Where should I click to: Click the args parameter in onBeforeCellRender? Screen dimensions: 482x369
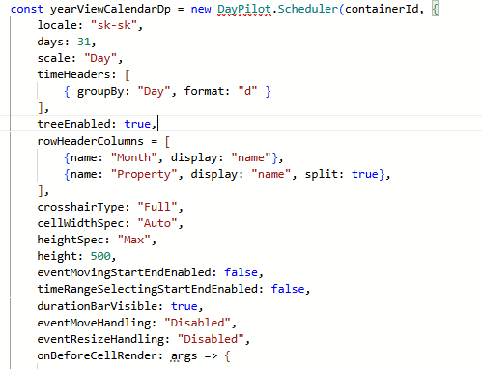pyautogui.click(x=184, y=356)
